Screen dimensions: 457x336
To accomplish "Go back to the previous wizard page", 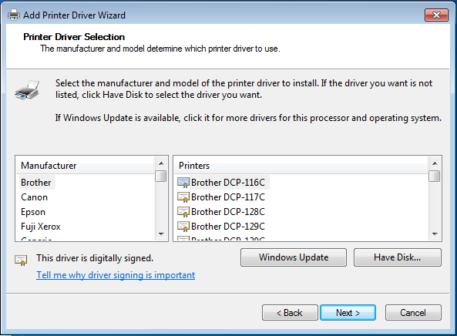I will (290, 313).
